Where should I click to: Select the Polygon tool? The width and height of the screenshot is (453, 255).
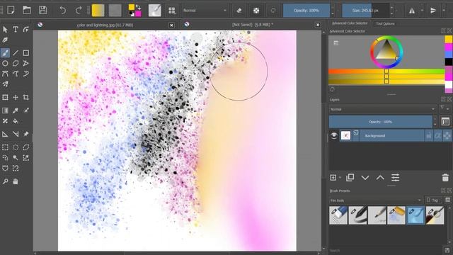click(16, 63)
